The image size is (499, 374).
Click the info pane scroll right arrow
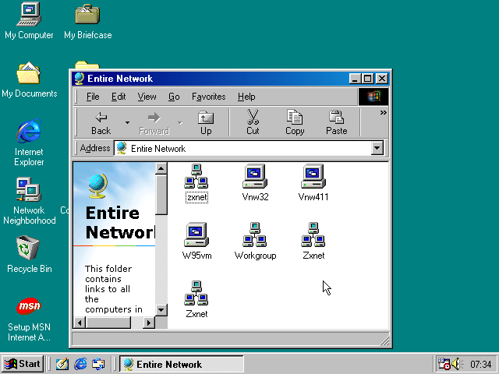tap(149, 323)
